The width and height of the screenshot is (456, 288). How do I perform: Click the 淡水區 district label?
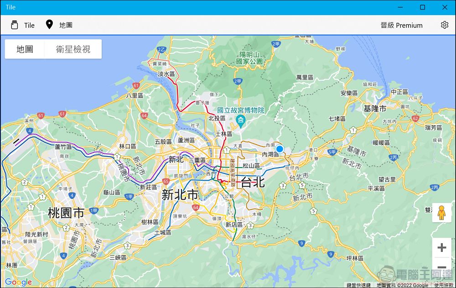coord(166,74)
